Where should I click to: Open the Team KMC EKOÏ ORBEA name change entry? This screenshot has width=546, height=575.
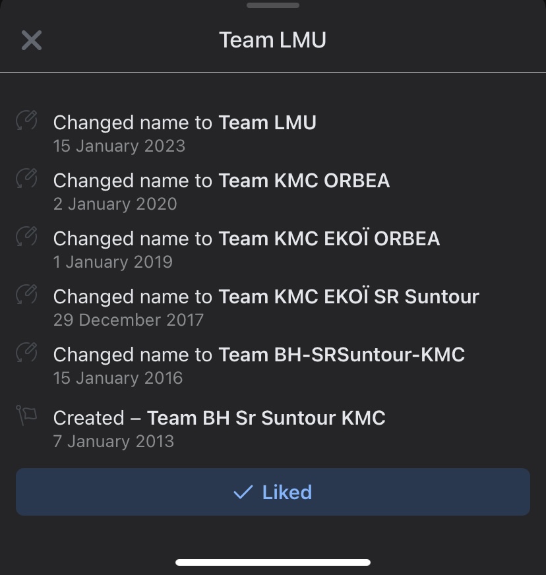247,239
